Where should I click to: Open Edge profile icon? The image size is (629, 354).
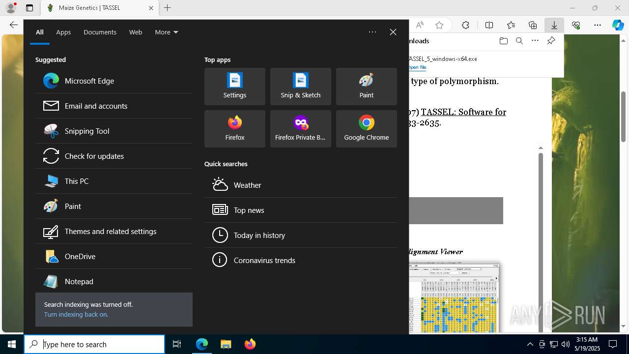tap(11, 8)
